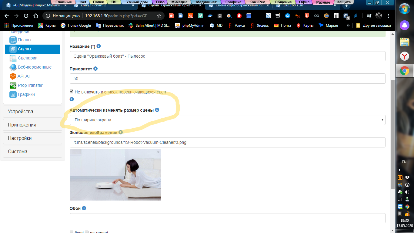Click the Chrome taskbar icon
The width and height of the screenshot is (414, 233).
coord(405,71)
